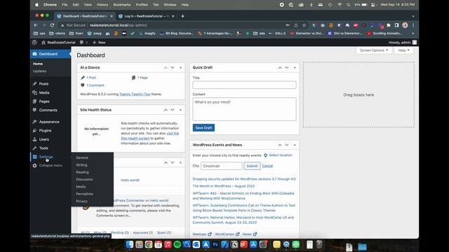Submit the city for events

pyautogui.click(x=252, y=166)
